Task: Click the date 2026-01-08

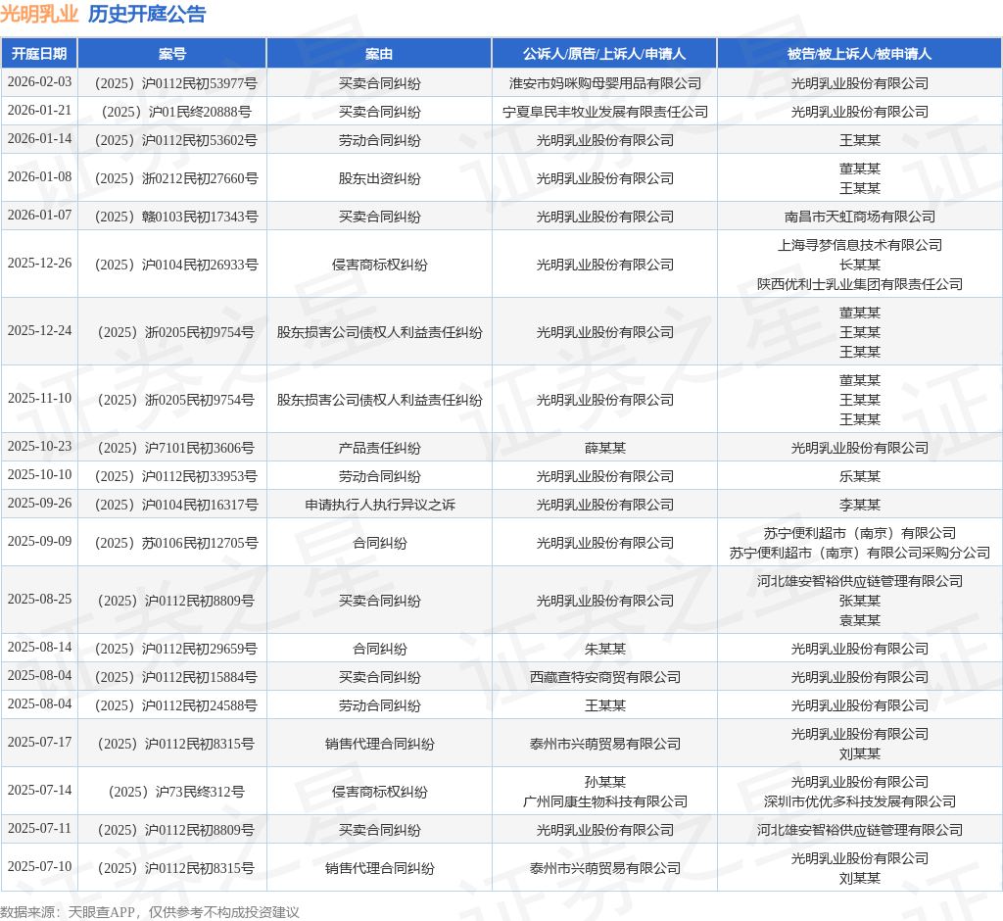Action: (39, 176)
